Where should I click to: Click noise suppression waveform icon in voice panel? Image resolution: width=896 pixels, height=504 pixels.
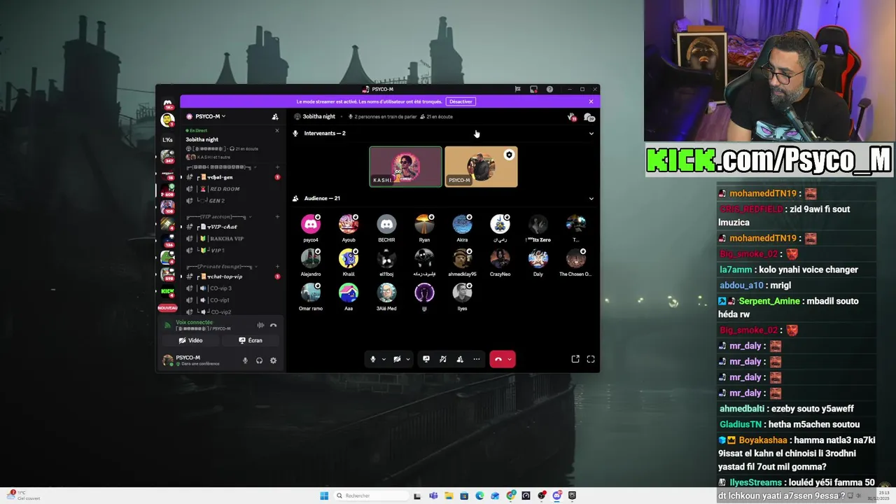(x=260, y=325)
